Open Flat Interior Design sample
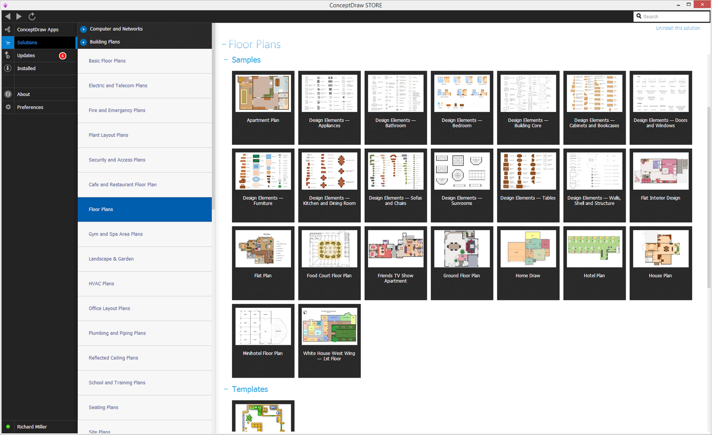 pyautogui.click(x=661, y=185)
